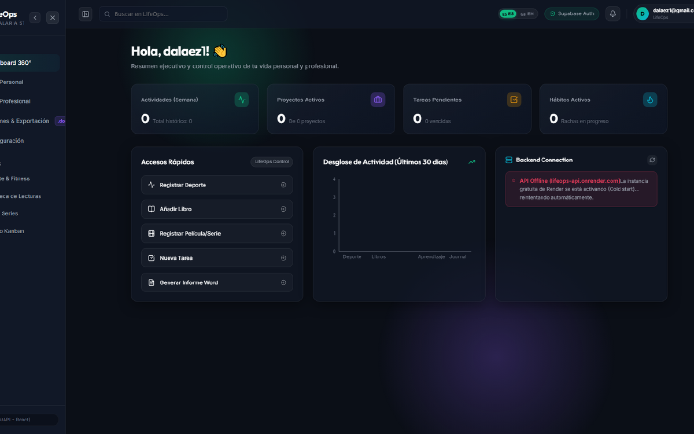The height and width of the screenshot is (434, 694).
Task: Collapse the sidebar with the left chevron
Action: click(x=35, y=18)
